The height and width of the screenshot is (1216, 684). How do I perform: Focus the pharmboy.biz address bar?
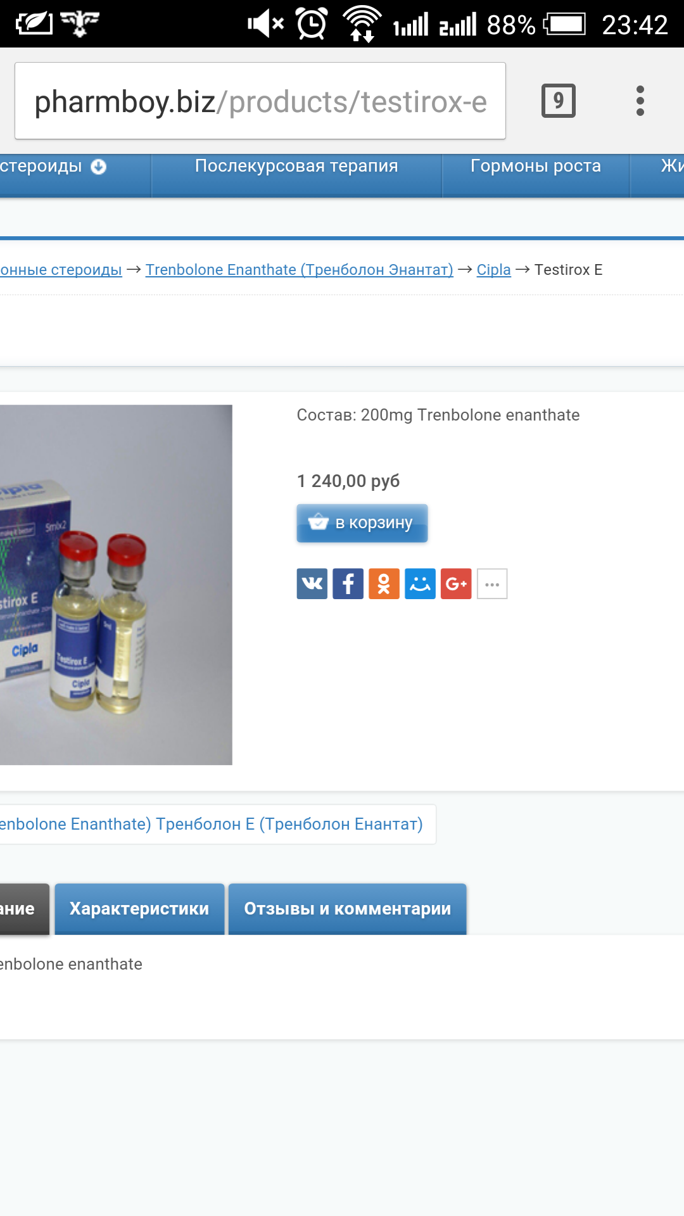tap(260, 101)
